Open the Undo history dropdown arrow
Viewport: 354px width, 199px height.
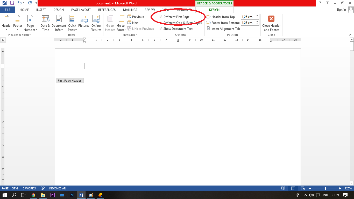pos(24,3)
